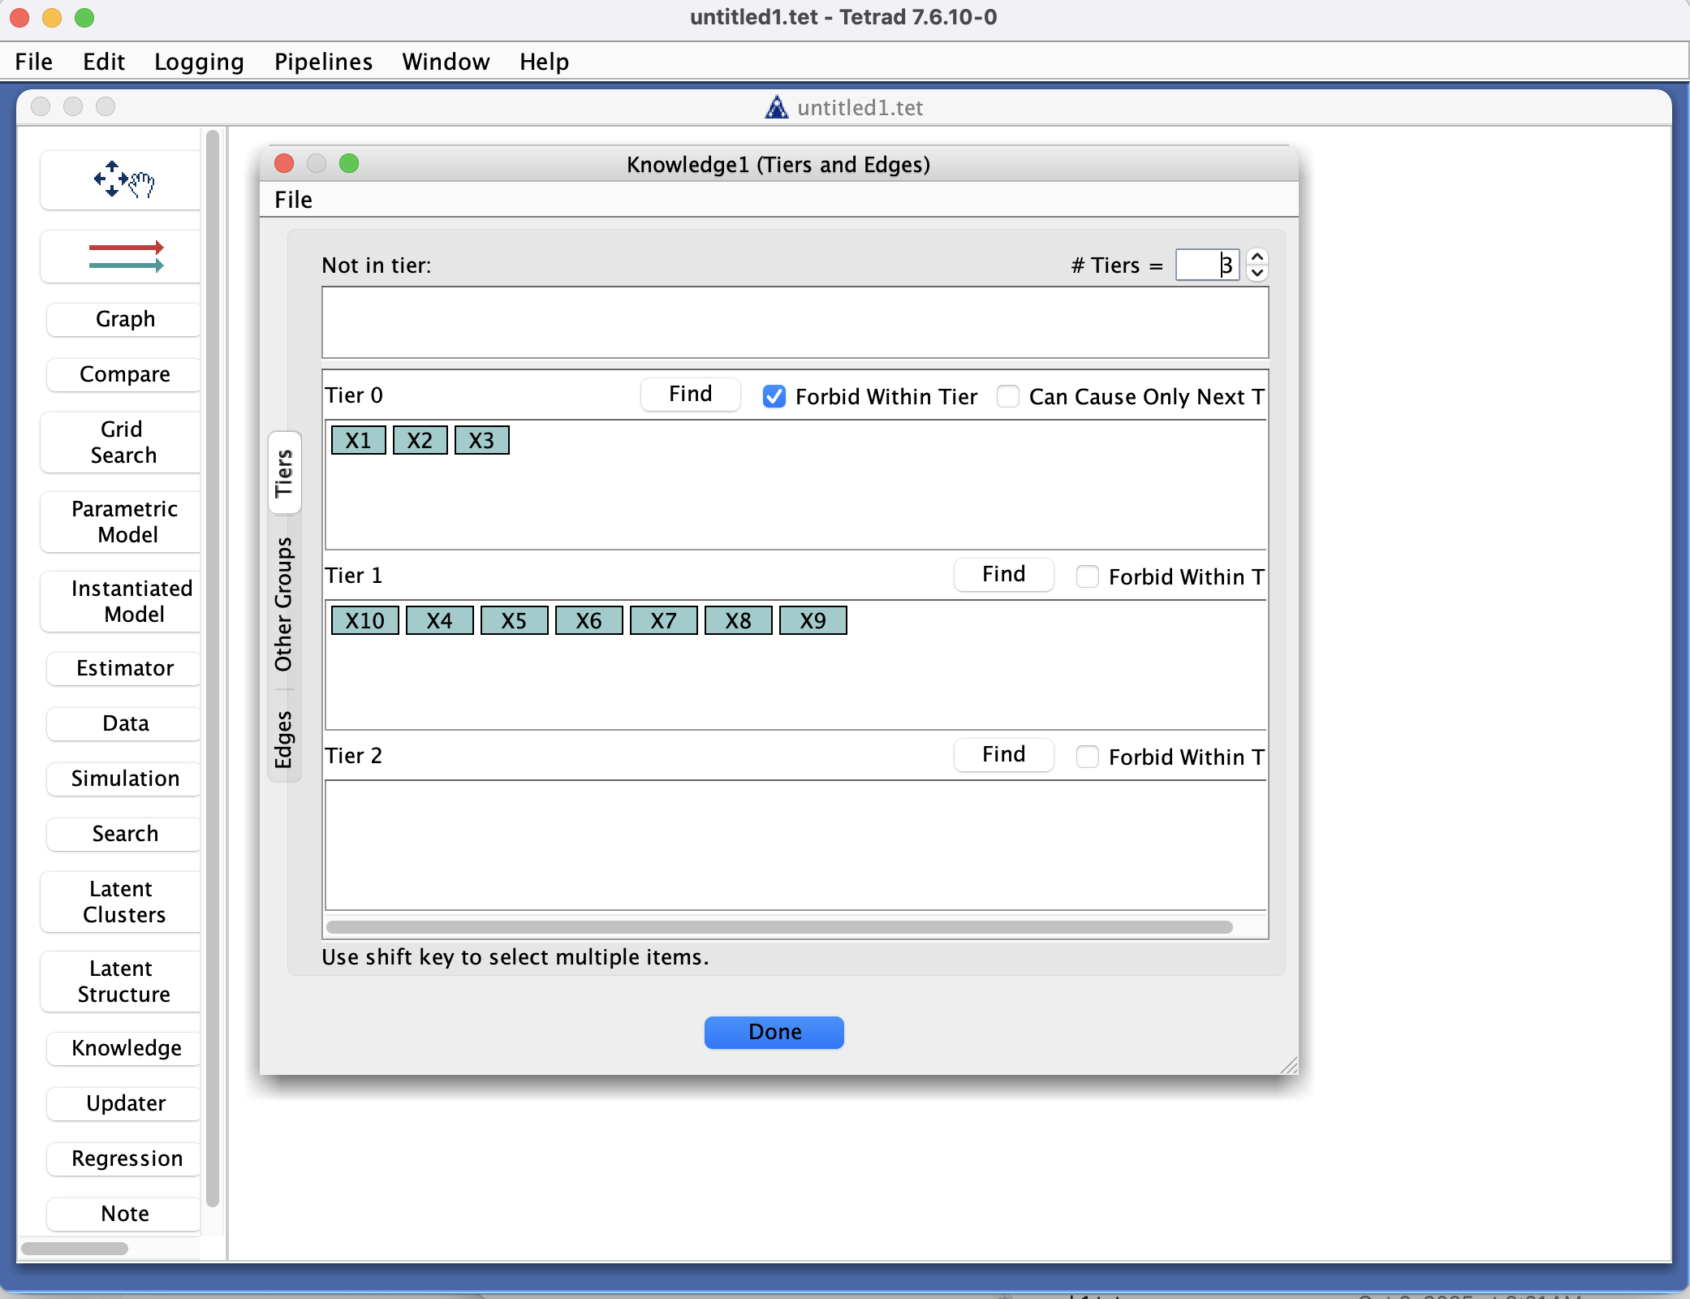Click the Note sidebar button

124,1214
